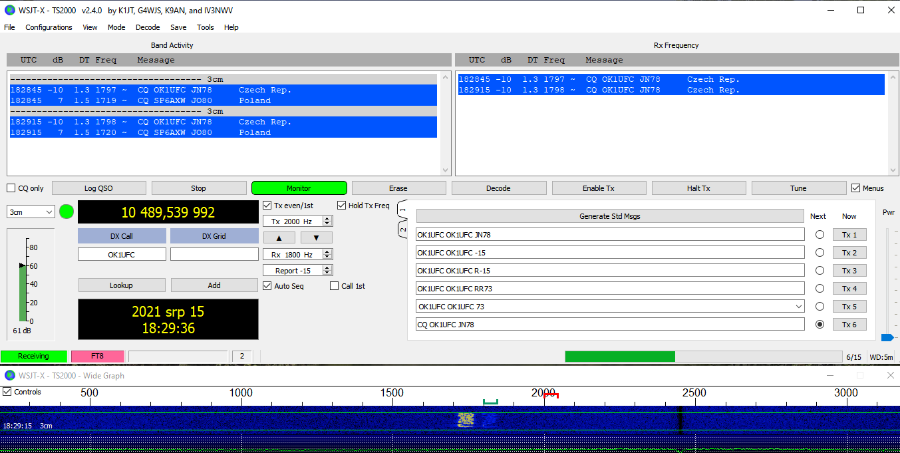The width and height of the screenshot is (900, 453).
Task: Click the Generate Std Msgs button
Action: point(609,216)
